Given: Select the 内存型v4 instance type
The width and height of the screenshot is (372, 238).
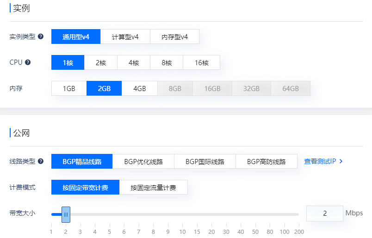Looking at the screenshot, I should (174, 37).
